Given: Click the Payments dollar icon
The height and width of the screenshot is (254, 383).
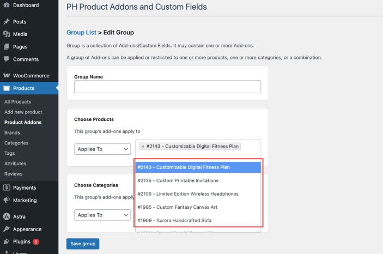Looking at the screenshot, I should [x=7, y=188].
